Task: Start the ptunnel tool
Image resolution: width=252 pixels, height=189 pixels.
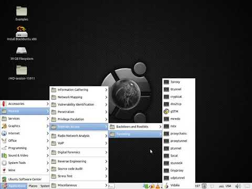Action: tap(178, 148)
